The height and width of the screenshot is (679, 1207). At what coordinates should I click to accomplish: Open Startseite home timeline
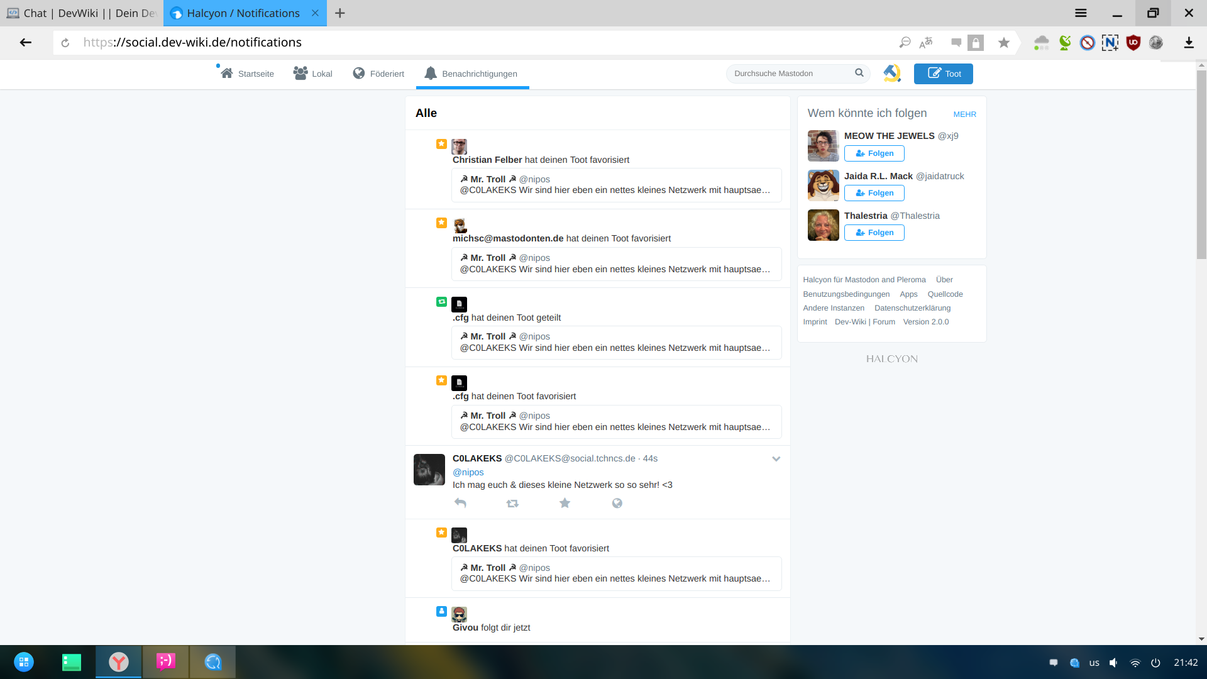coord(248,74)
